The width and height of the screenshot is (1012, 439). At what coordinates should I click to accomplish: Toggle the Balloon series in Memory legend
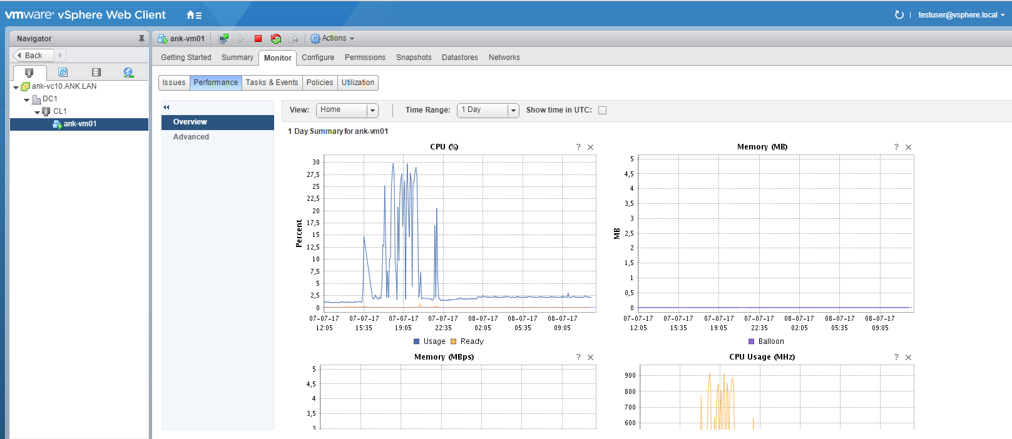766,341
